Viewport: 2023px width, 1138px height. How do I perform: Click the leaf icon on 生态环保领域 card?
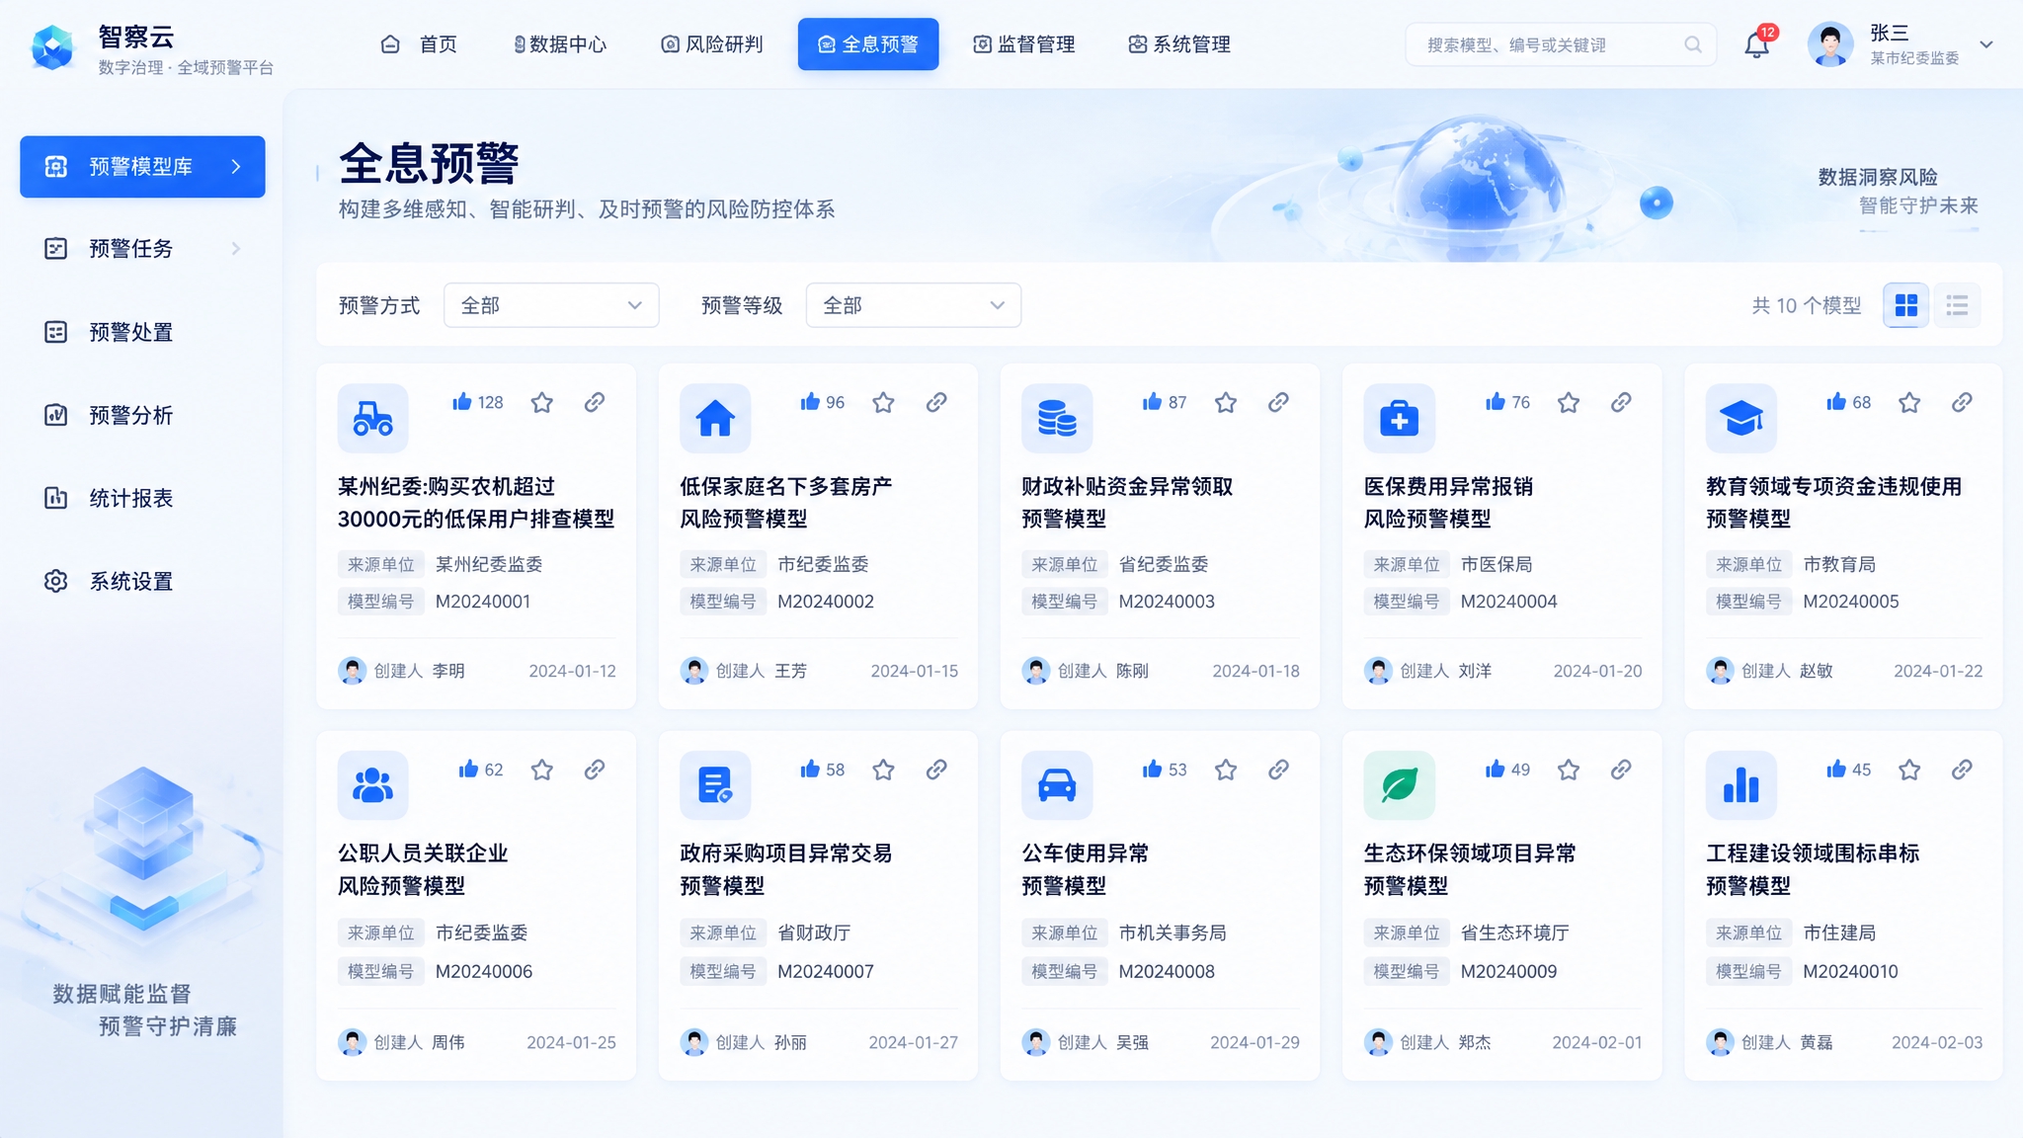coord(1399,785)
